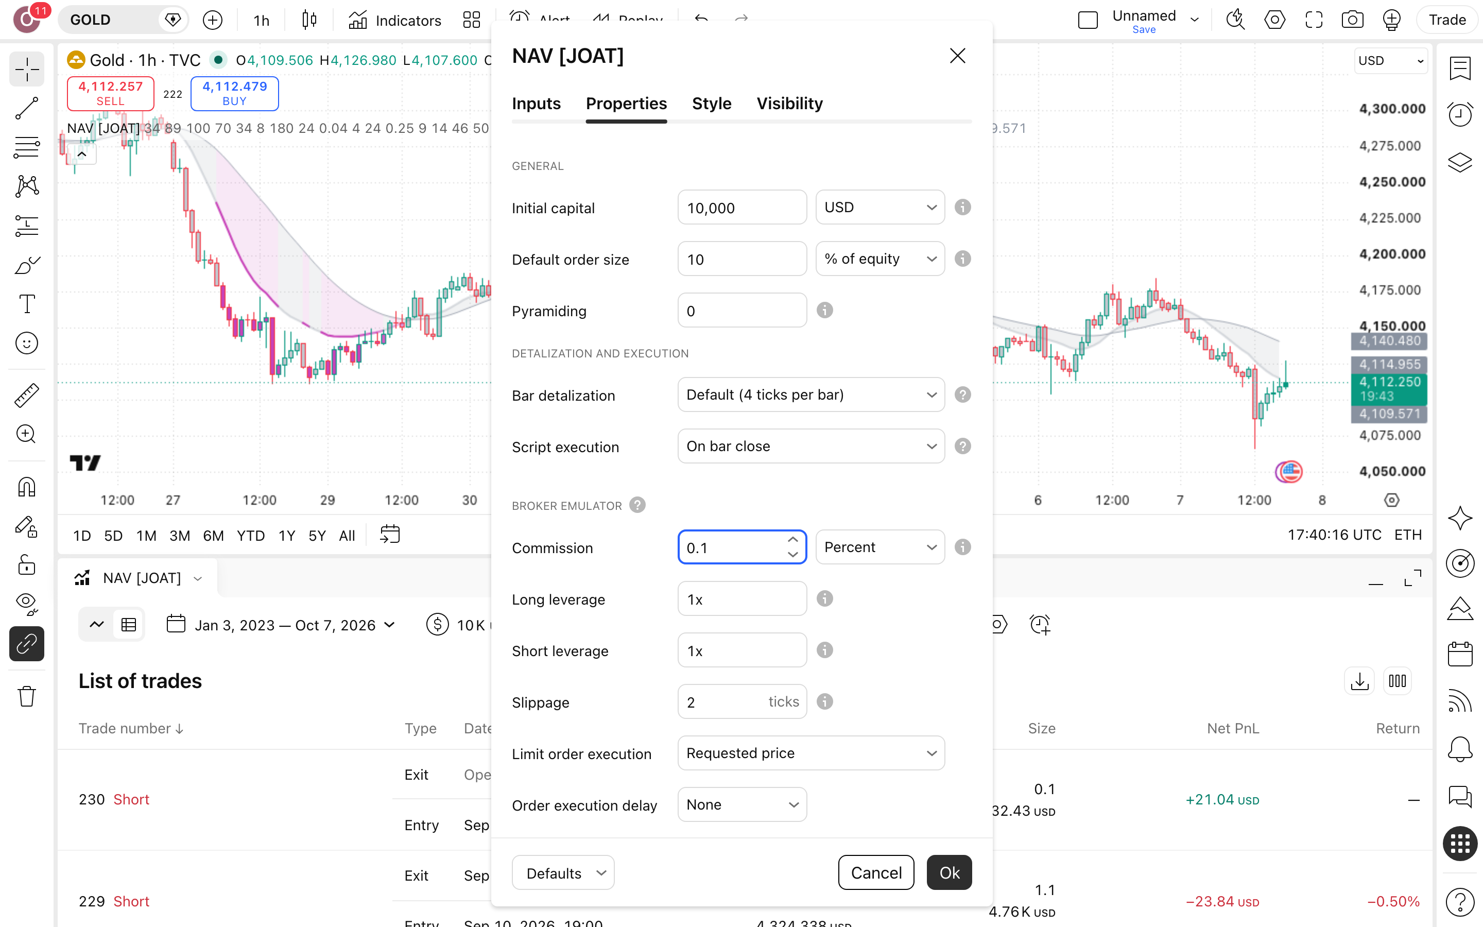Click the Slippage ticks input field

pyautogui.click(x=742, y=701)
